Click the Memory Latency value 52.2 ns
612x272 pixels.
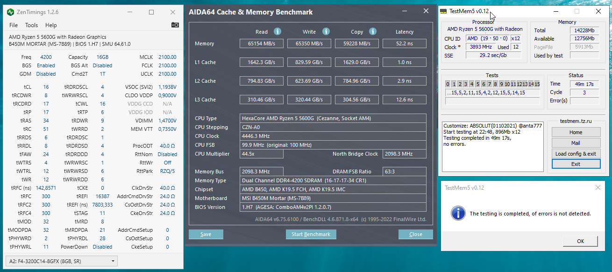pos(405,43)
